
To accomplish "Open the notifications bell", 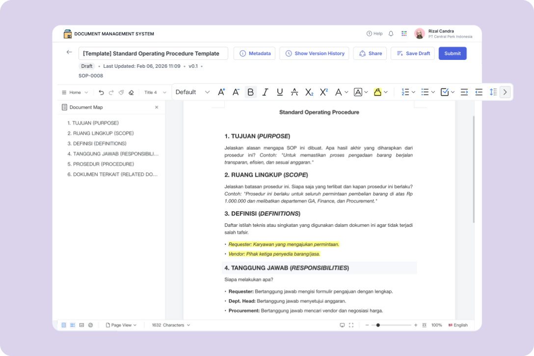I will pyautogui.click(x=391, y=34).
